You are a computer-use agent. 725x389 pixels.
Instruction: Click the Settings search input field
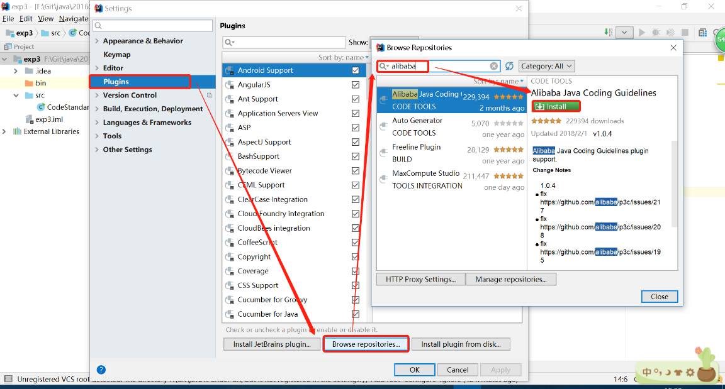coord(153,25)
